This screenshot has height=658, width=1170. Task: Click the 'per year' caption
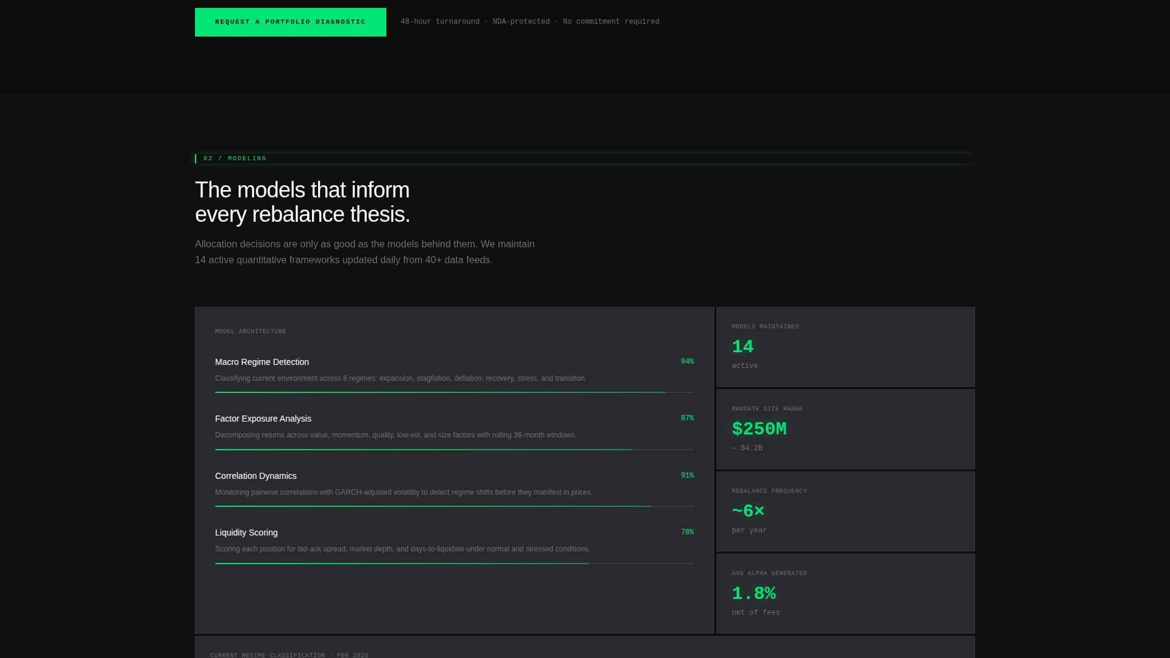(750, 531)
